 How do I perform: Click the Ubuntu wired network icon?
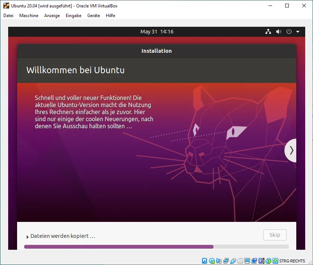268,32
